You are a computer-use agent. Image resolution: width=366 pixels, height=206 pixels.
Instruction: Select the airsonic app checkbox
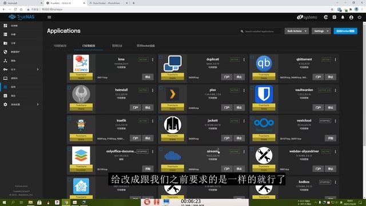[x=161, y=149]
